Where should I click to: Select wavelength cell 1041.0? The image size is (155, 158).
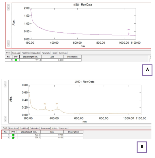(x=30, y=60)
